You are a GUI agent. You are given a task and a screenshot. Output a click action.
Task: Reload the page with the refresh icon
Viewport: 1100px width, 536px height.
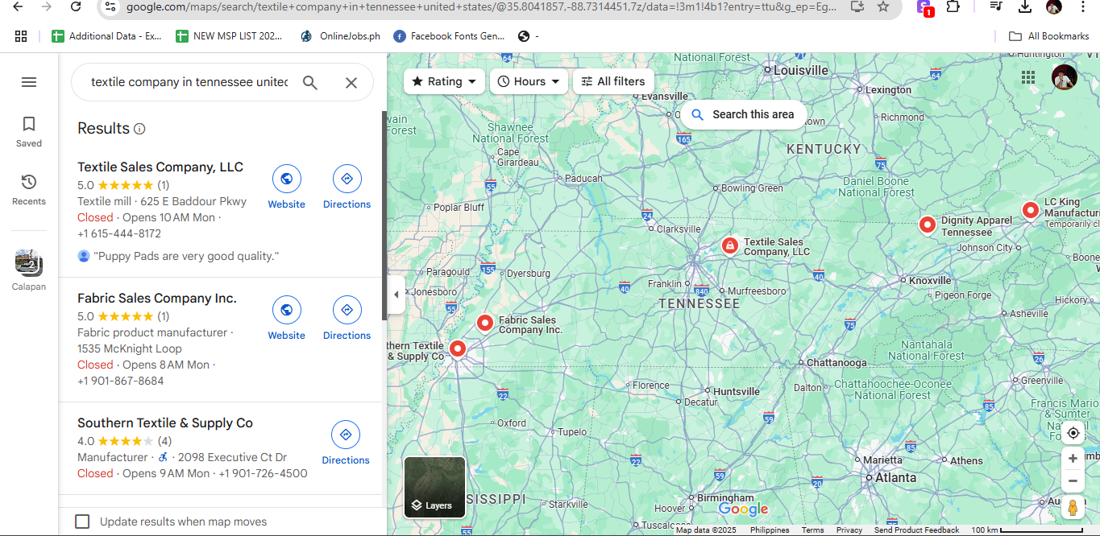(76, 7)
